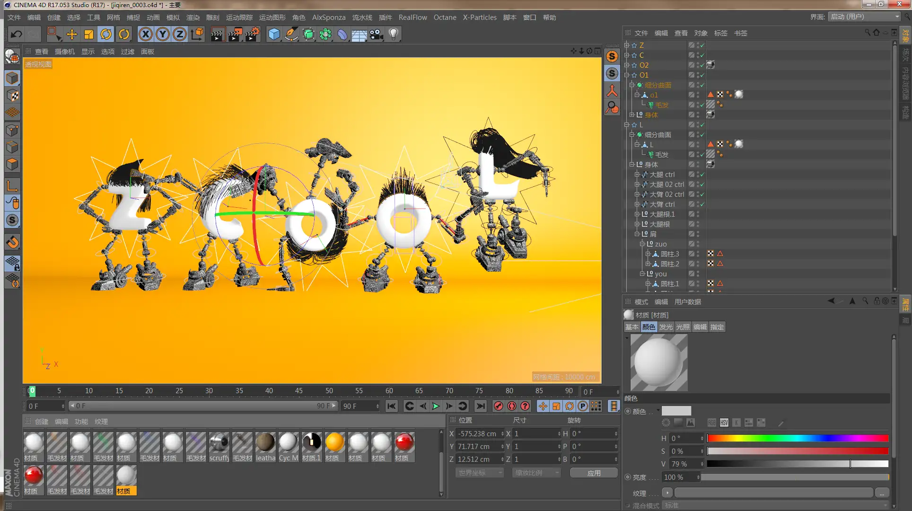Screen dimensions: 912x511
Task: Select Texture mode checkerboard cube icon
Action: (x=12, y=96)
